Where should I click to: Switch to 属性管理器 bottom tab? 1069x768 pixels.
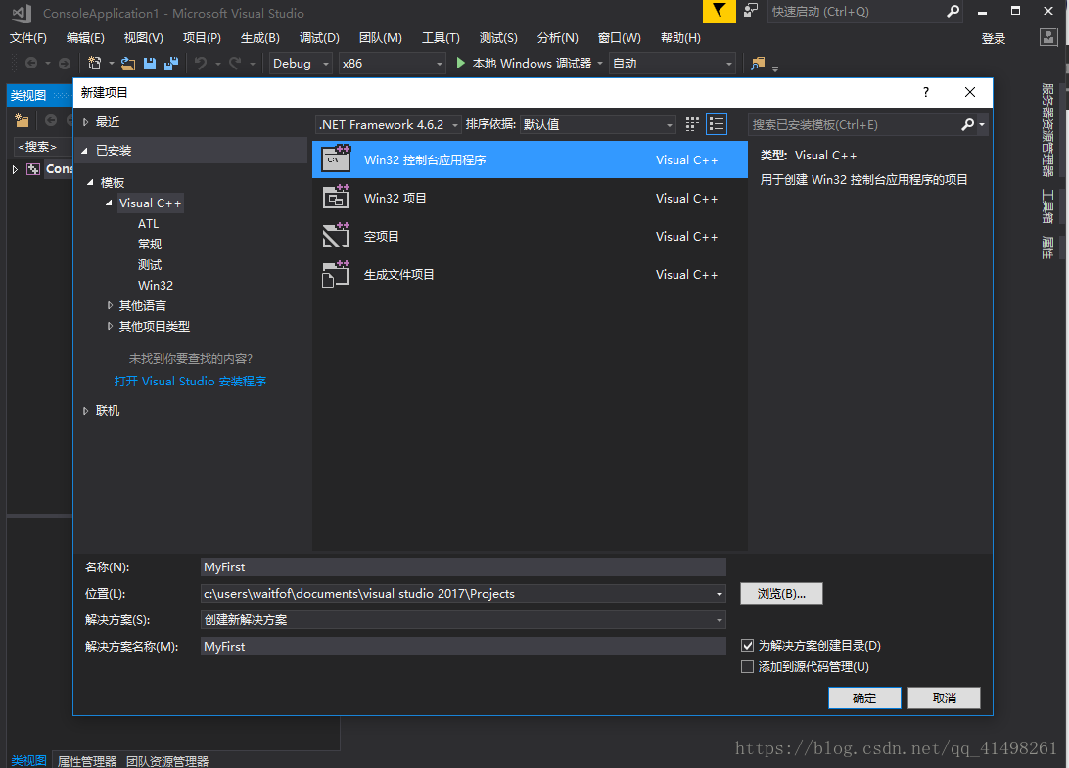(x=87, y=760)
